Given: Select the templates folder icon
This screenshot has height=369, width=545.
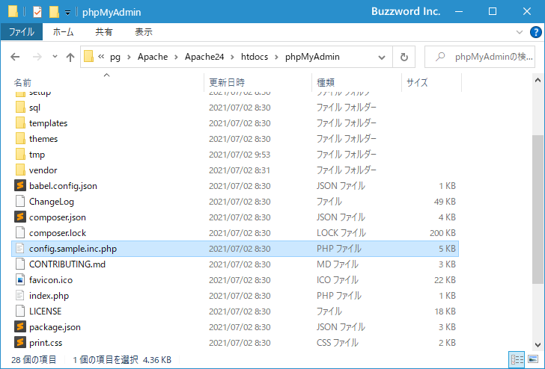Looking at the screenshot, I should click(x=20, y=123).
